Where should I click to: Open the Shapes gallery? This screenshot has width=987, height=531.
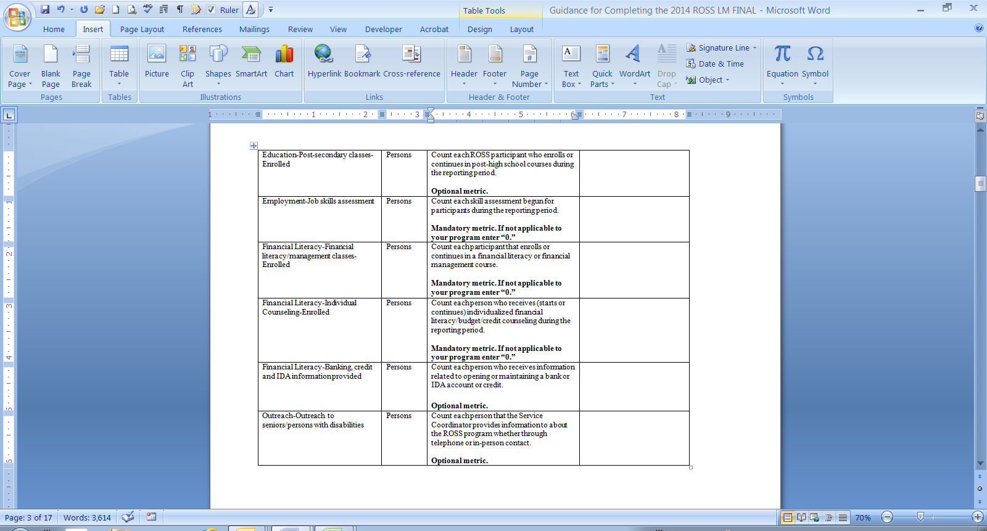click(218, 66)
